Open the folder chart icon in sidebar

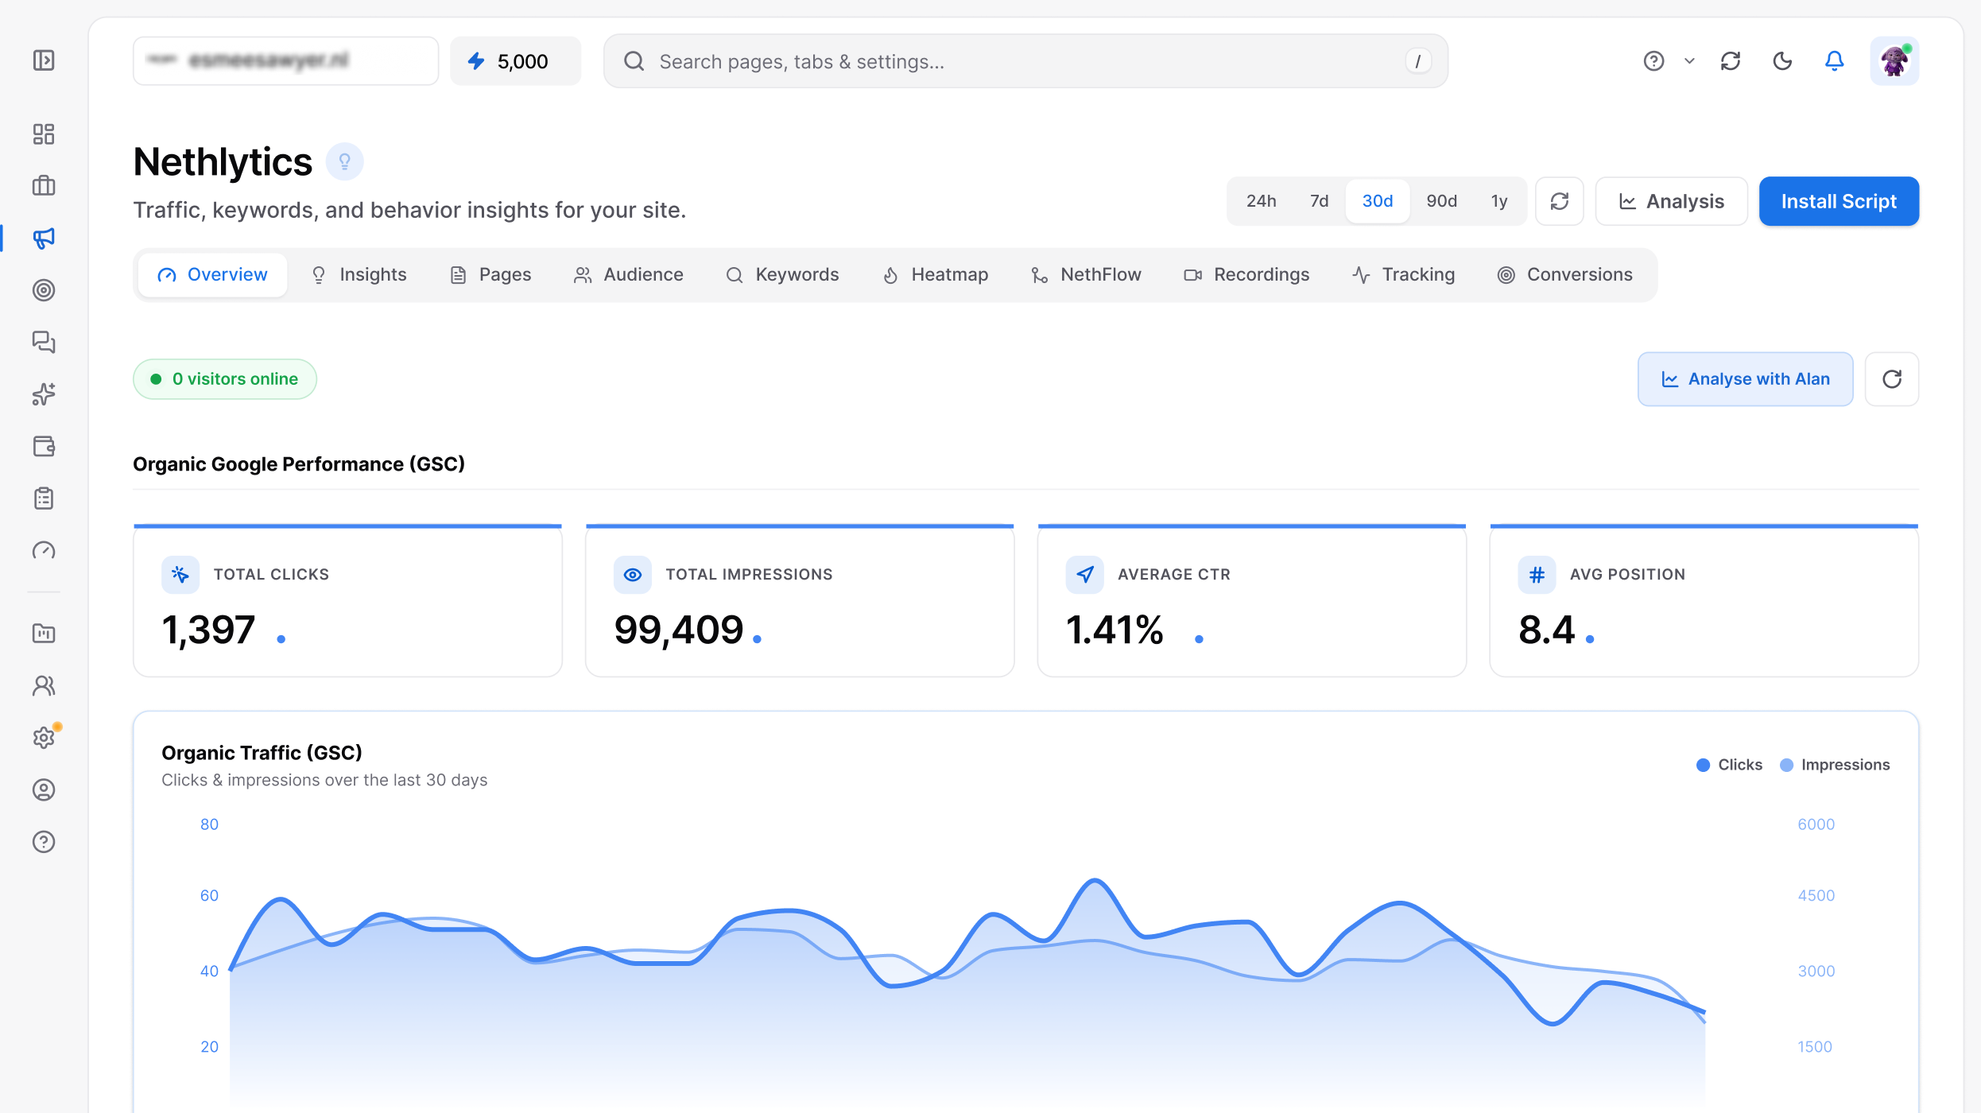[44, 634]
